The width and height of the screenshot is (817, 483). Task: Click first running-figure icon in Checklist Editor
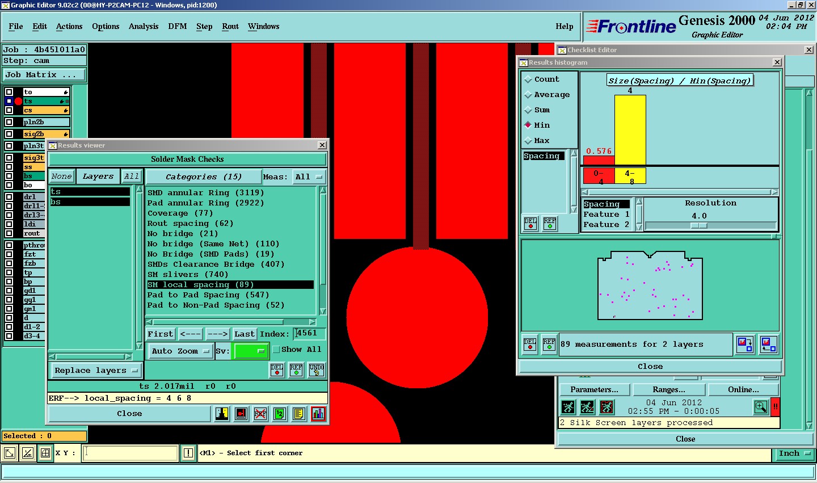568,407
